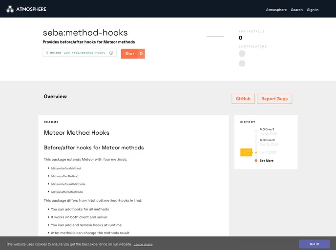Click the Meteor.afterAllMethods list item

67,192
